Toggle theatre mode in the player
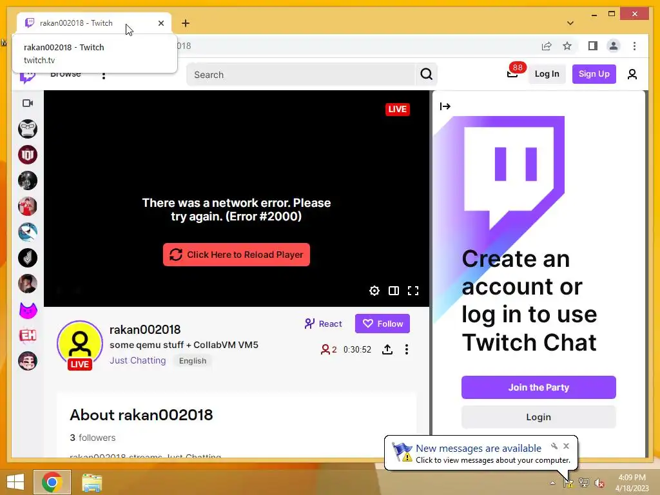The height and width of the screenshot is (495, 660). (394, 291)
